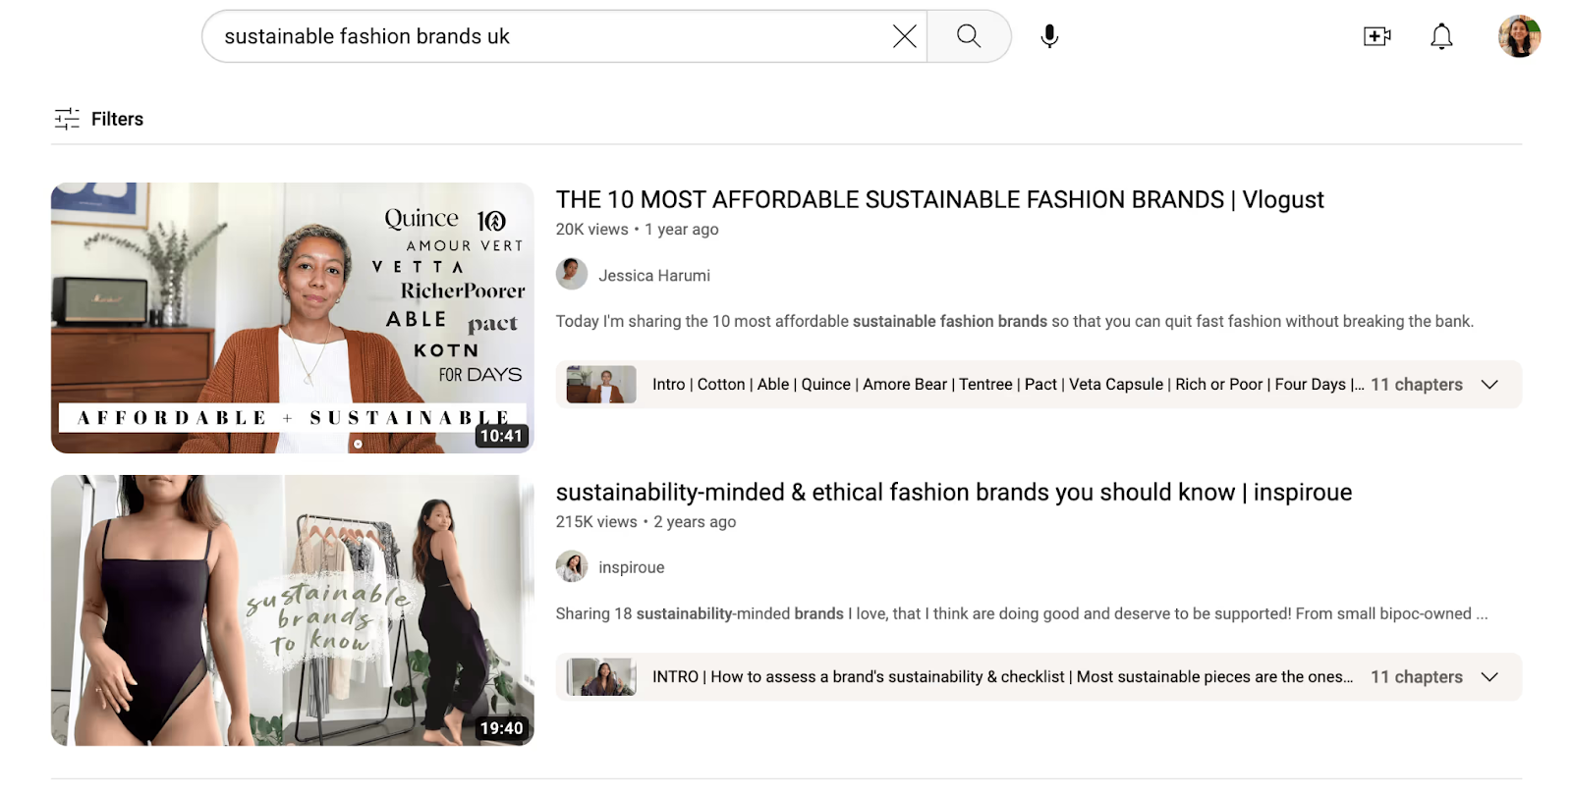Click the 10:41 duration badge

click(501, 436)
